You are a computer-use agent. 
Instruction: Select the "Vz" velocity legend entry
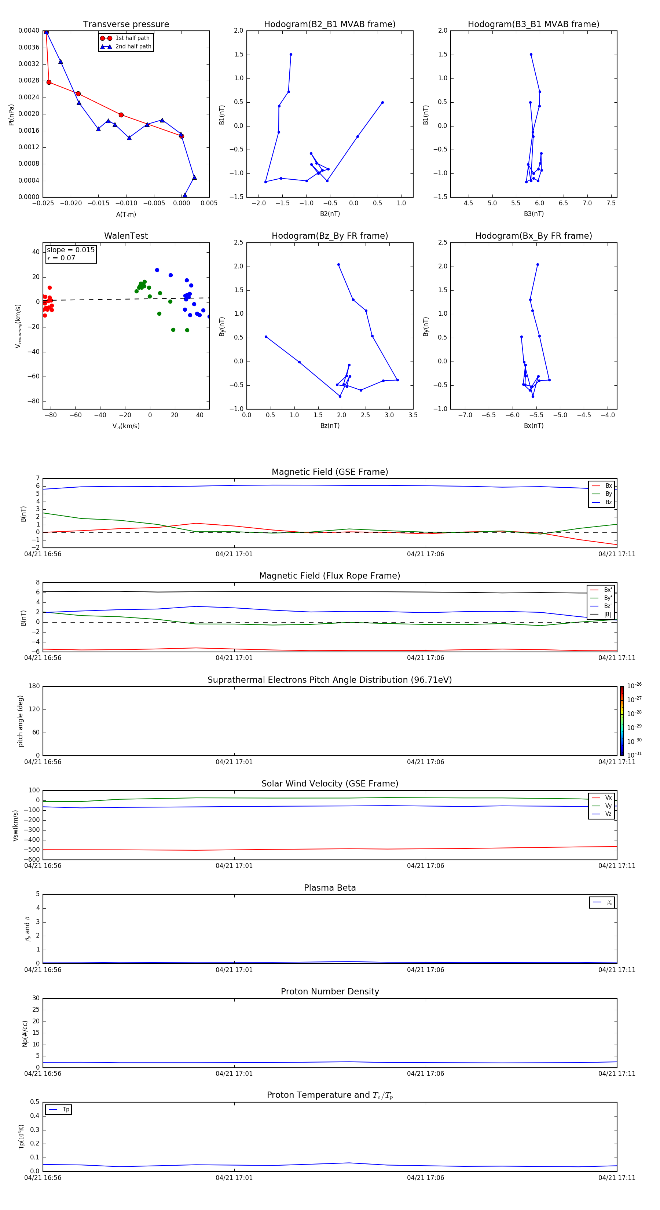[x=602, y=814]
